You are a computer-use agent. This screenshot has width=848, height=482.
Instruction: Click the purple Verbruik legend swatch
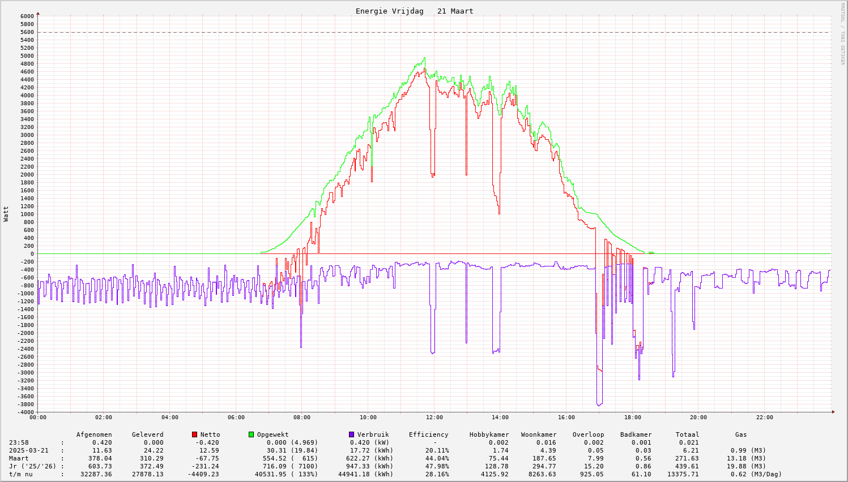coord(351,434)
